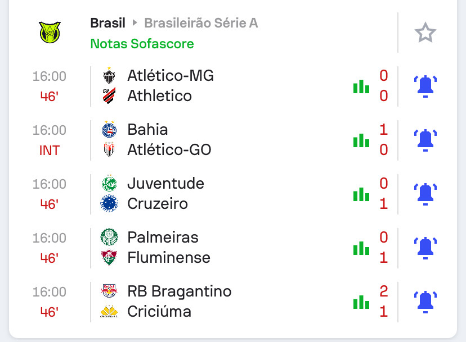Enable notification bell for Bahia vs Atlético-GO
Screen dimensions: 466x342
pos(425,140)
